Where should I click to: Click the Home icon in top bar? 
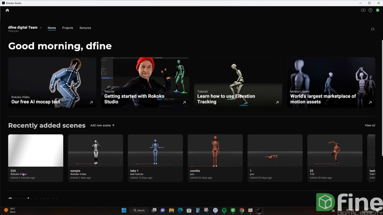[x=7, y=10]
